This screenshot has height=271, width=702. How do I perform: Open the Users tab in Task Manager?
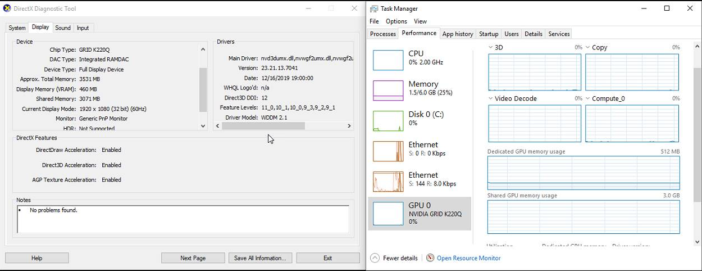[x=512, y=34]
